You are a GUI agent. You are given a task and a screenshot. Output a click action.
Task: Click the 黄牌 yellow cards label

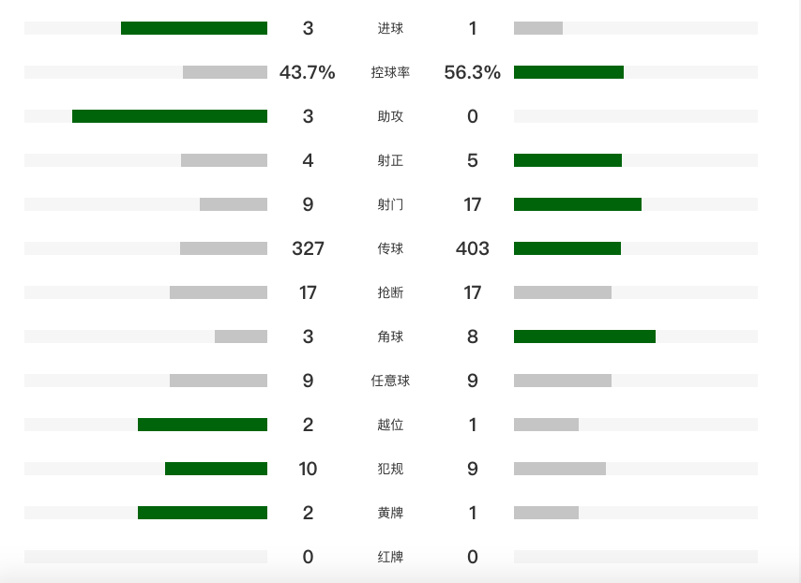390,513
